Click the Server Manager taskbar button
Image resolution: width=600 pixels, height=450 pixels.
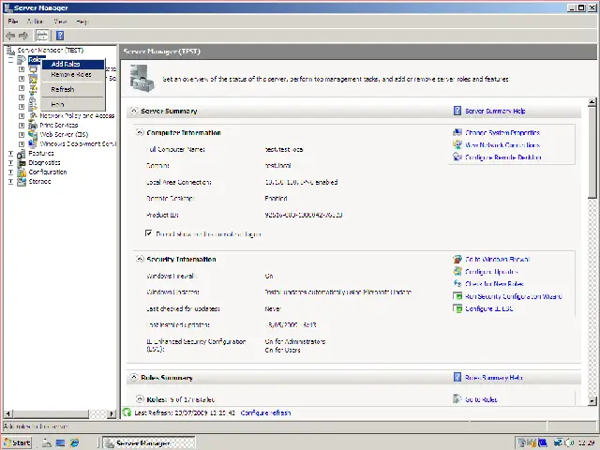point(149,442)
